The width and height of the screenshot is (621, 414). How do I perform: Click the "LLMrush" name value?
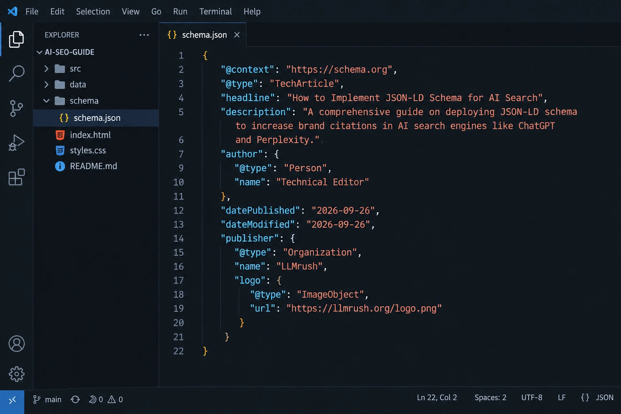click(300, 266)
